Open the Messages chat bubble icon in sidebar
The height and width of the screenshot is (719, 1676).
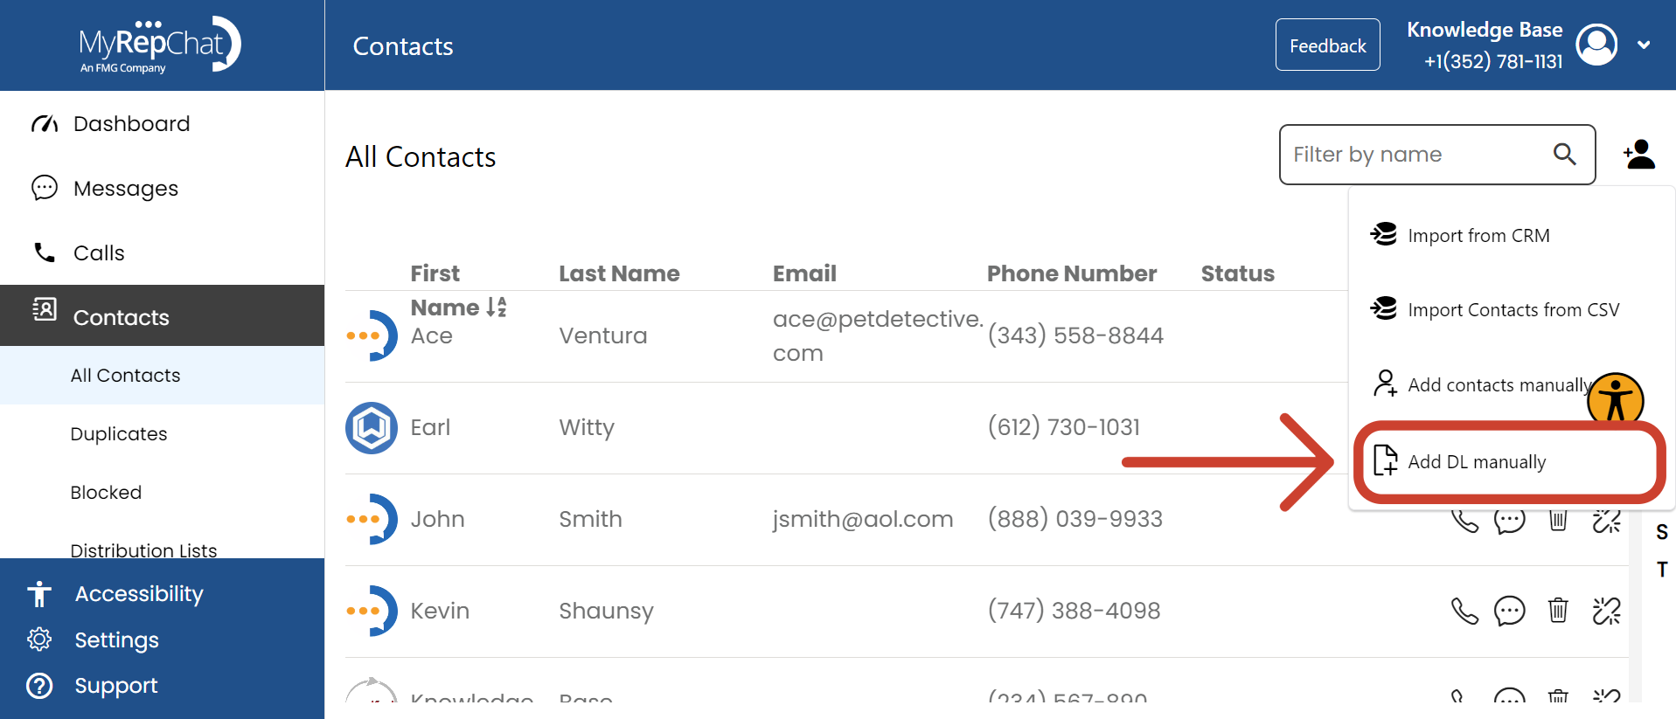(x=45, y=188)
